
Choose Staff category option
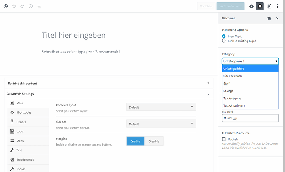pos(250,84)
